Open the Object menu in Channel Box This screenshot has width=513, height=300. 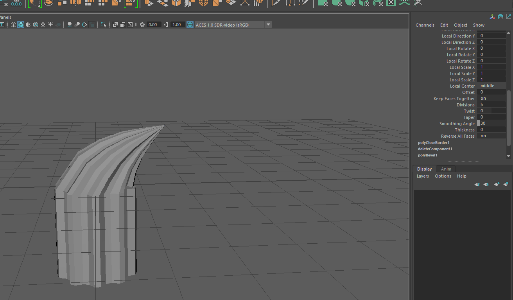tap(461, 25)
